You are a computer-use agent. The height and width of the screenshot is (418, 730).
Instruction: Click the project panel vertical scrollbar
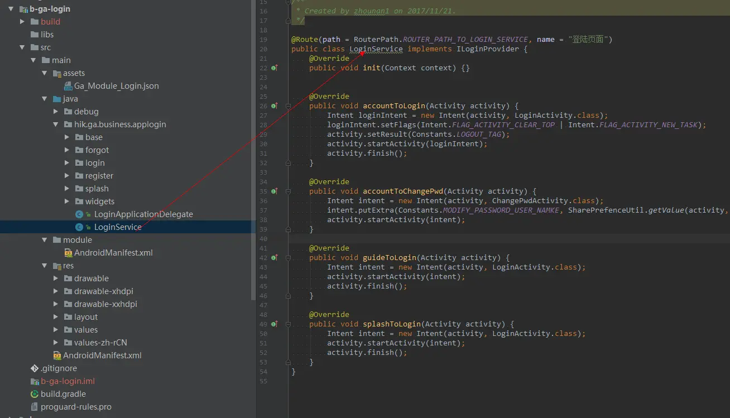coord(254,151)
